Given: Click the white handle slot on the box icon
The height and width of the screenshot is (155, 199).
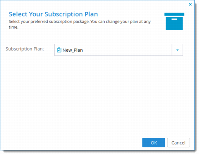Looking at the screenshot, I should tap(174, 19).
